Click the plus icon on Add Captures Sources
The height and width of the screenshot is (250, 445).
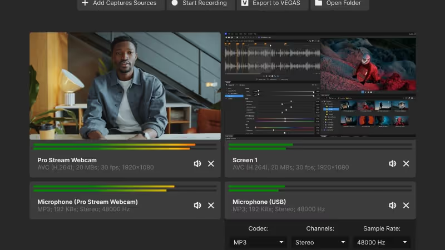click(85, 3)
